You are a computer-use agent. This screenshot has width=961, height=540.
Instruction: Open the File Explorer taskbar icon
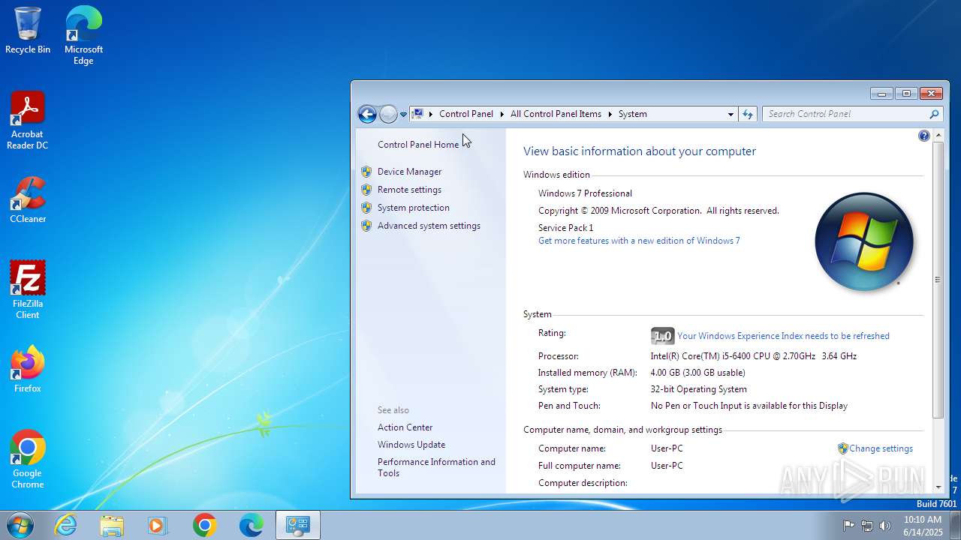click(x=112, y=525)
